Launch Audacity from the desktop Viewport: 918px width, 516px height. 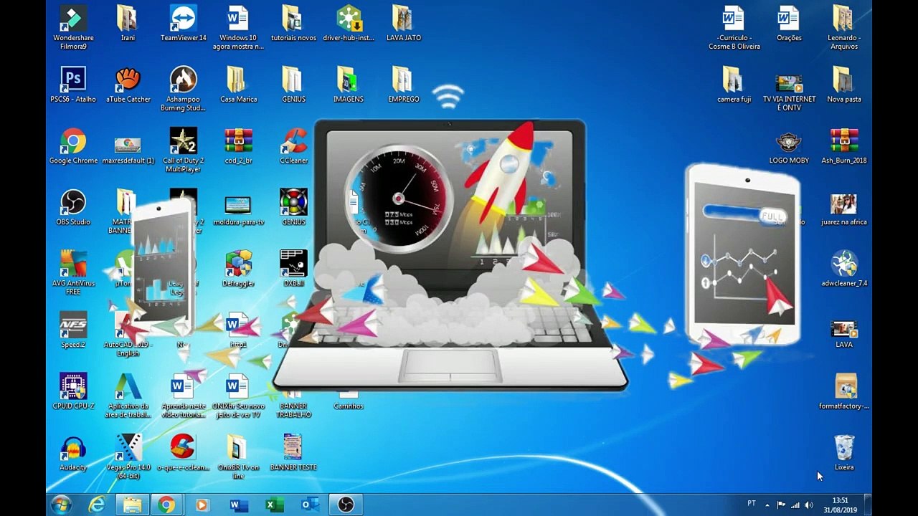pos(73,453)
